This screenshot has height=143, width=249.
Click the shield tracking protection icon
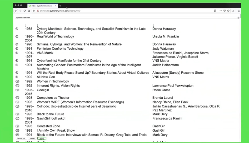34,11
